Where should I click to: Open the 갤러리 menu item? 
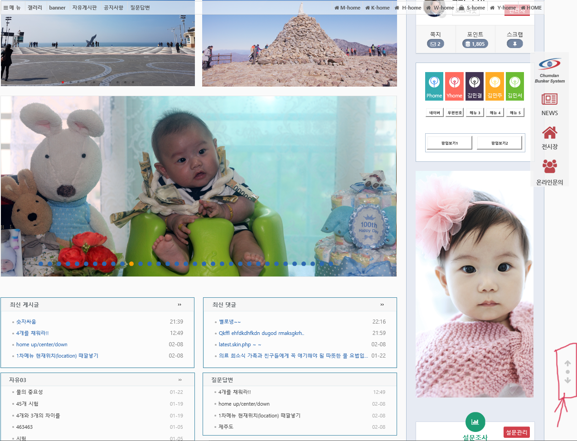[35, 8]
